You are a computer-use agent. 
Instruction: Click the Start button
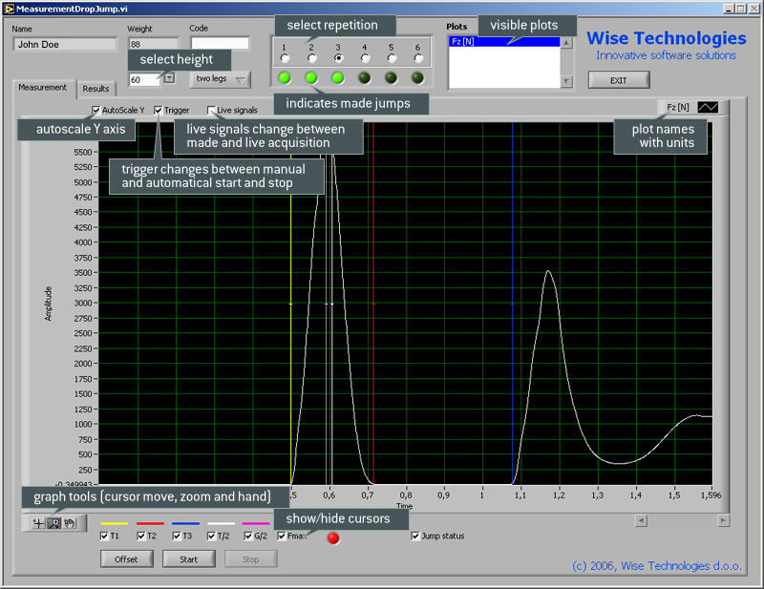click(x=188, y=559)
